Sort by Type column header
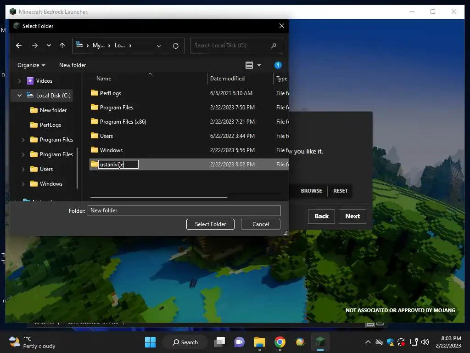 tap(281, 78)
